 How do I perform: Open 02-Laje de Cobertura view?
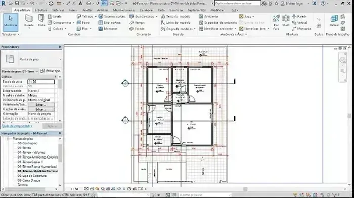coord(32,176)
